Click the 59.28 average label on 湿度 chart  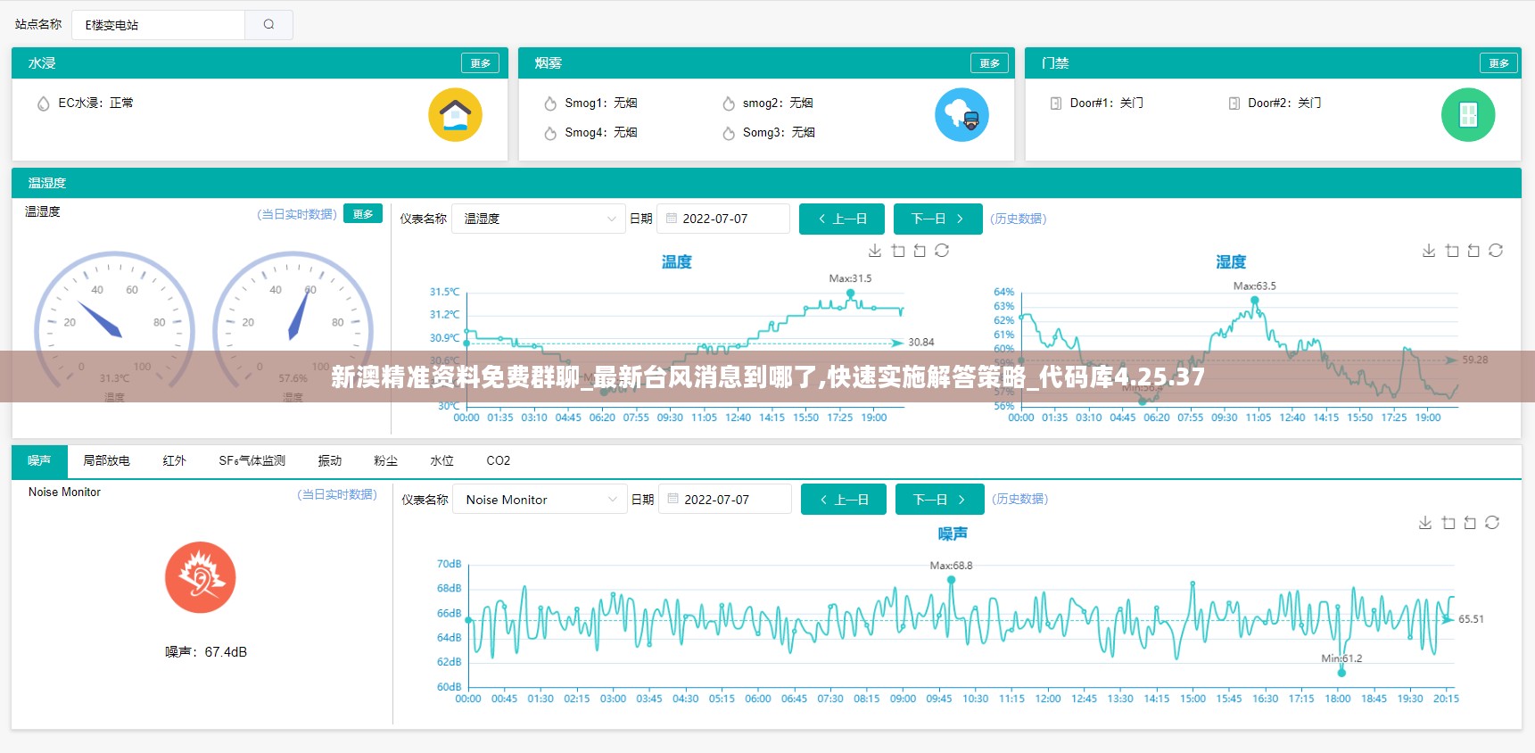[1475, 360]
